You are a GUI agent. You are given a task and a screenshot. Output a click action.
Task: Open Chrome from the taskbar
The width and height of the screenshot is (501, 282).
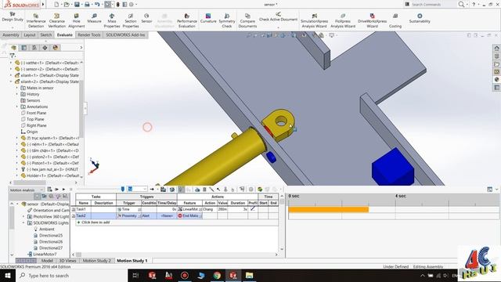pos(217,275)
